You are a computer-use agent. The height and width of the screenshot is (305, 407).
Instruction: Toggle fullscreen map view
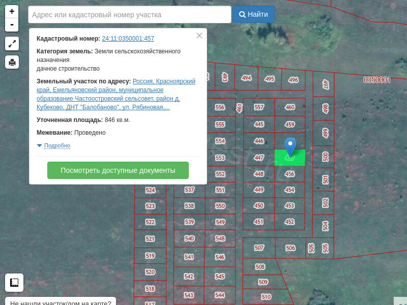12,44
